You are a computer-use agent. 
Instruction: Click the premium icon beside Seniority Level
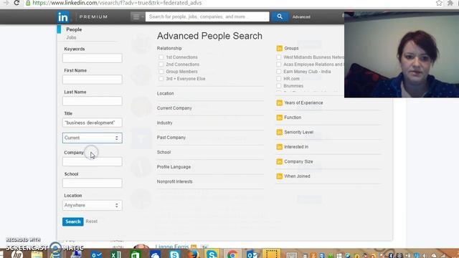[279, 132]
